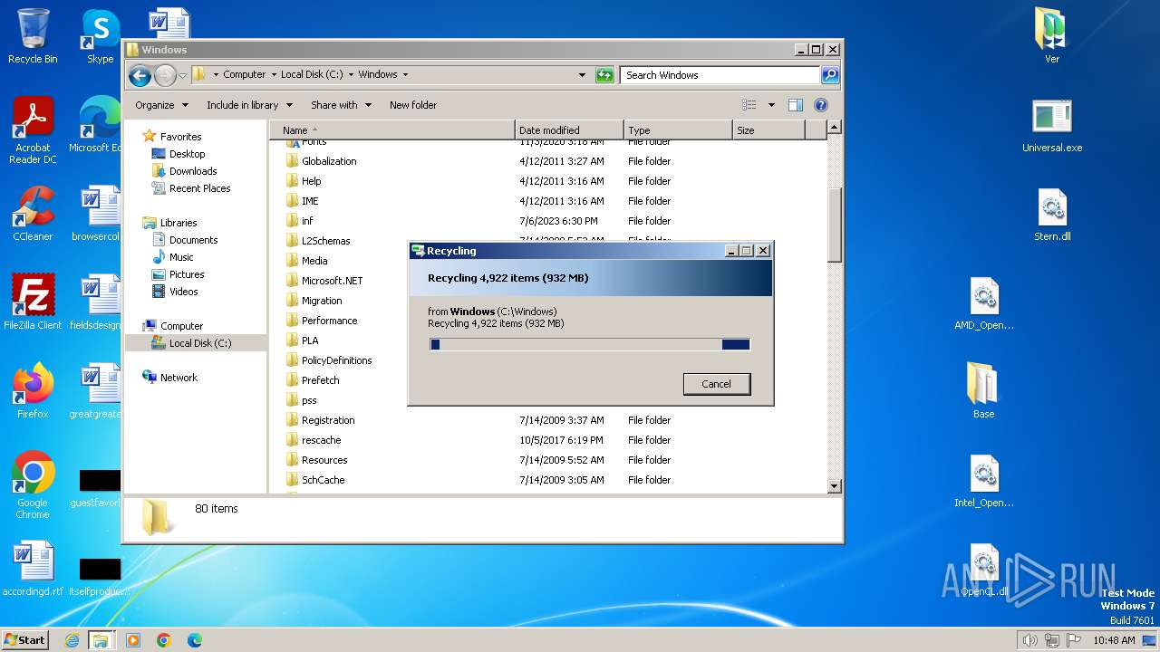Run Universal.exe desktop icon
The width and height of the screenshot is (1160, 652).
tap(1051, 125)
